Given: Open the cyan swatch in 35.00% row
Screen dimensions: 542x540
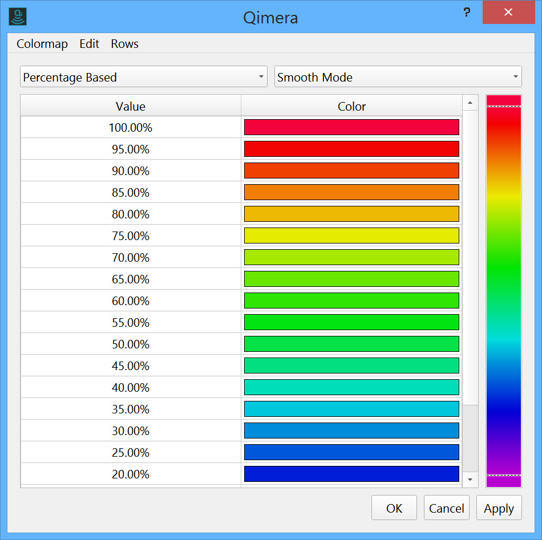Looking at the screenshot, I should 351,409.
